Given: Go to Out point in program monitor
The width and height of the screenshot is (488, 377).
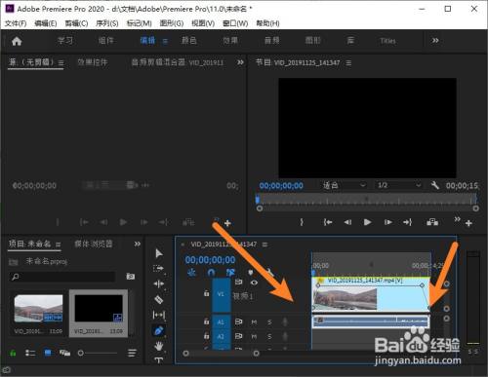Looking at the screenshot, I should 407,222.
